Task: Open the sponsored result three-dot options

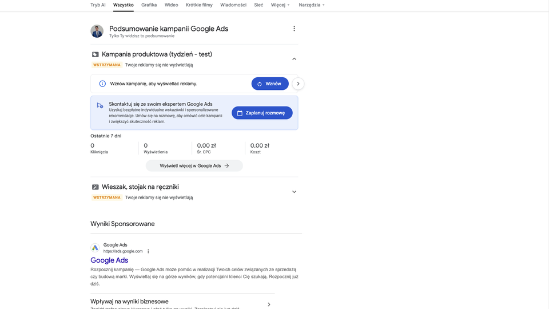Action: (x=148, y=251)
